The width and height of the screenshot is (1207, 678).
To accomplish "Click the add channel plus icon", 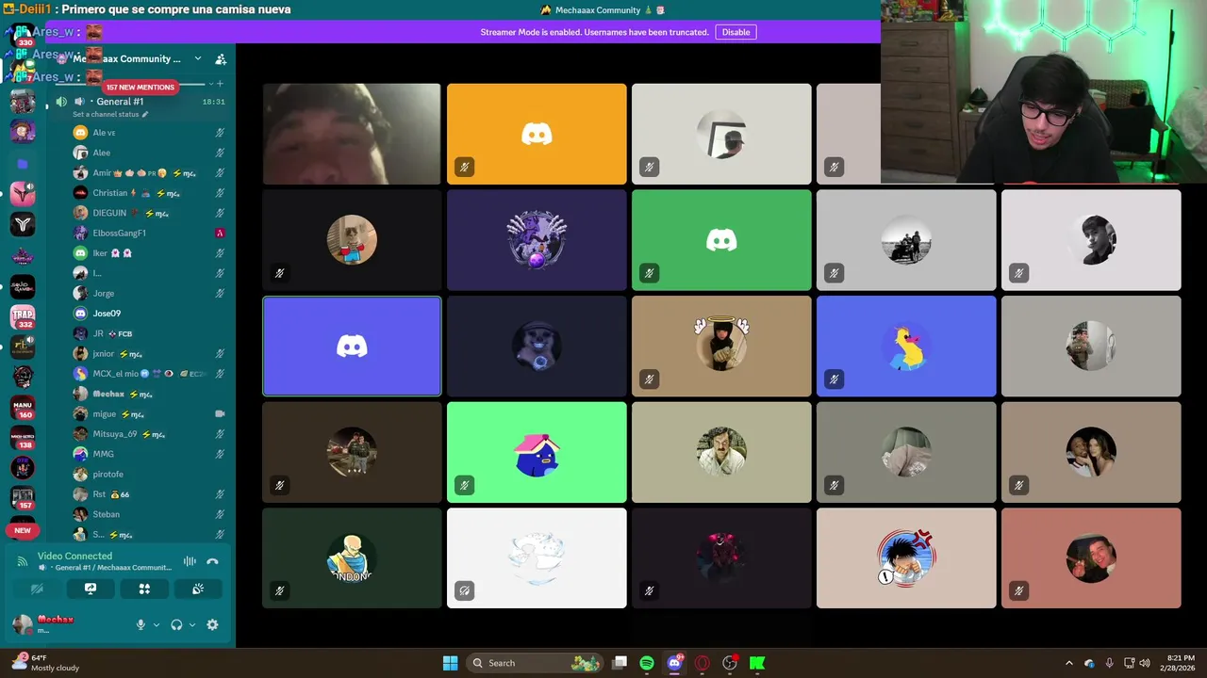I will [221, 84].
